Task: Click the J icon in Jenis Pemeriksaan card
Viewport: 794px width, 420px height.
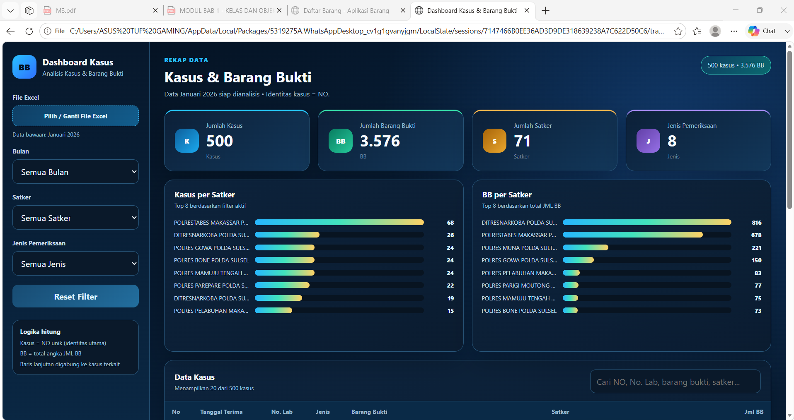Action: [648, 141]
